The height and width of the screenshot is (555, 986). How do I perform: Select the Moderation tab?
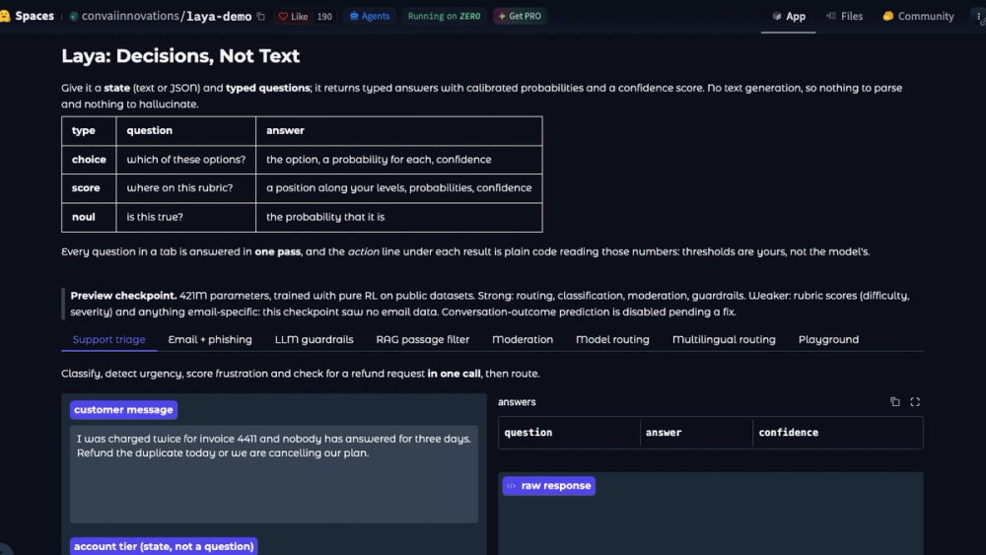pos(523,339)
